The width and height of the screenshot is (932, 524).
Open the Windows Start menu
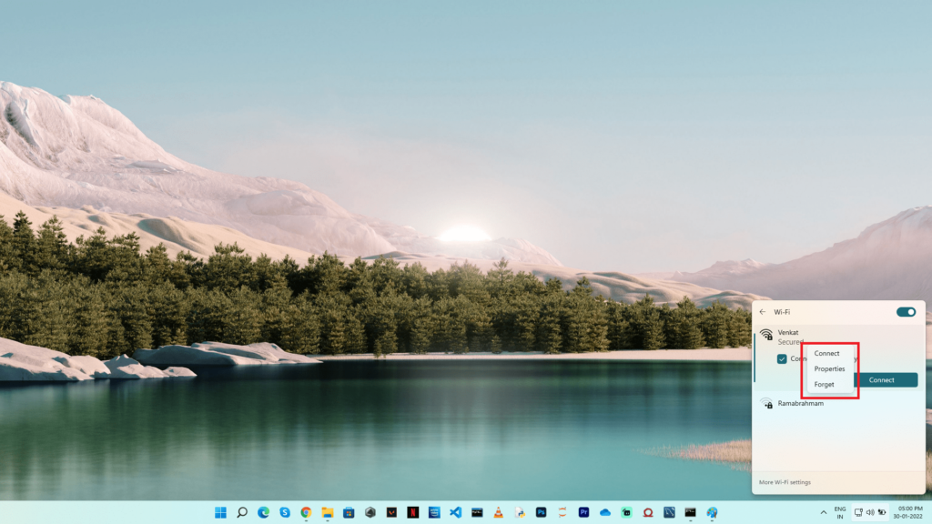click(220, 512)
